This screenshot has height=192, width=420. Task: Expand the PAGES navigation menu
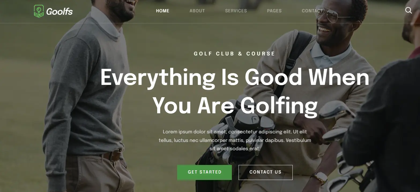pos(274,11)
